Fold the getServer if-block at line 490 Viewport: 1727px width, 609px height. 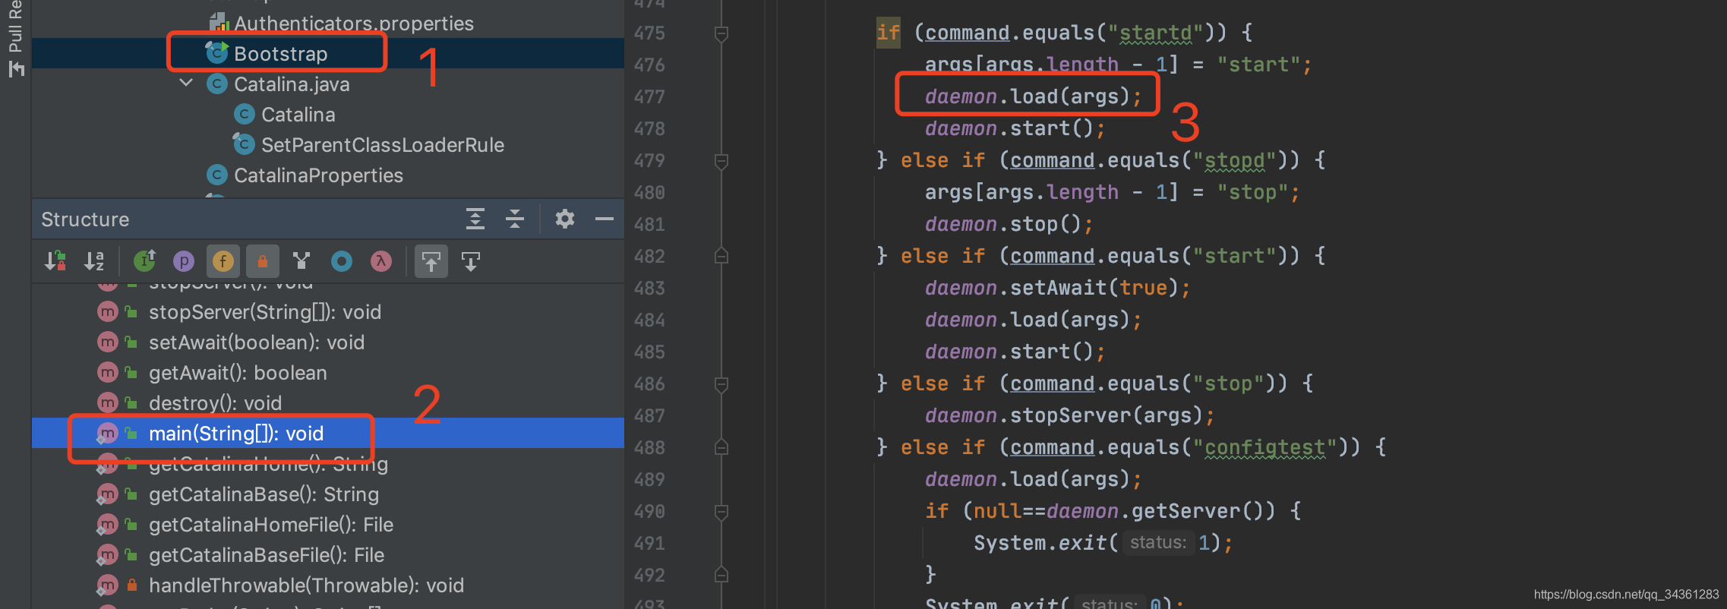721,512
